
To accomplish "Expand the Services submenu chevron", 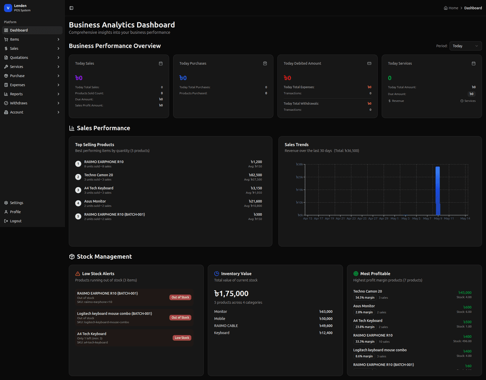I will (58, 67).
